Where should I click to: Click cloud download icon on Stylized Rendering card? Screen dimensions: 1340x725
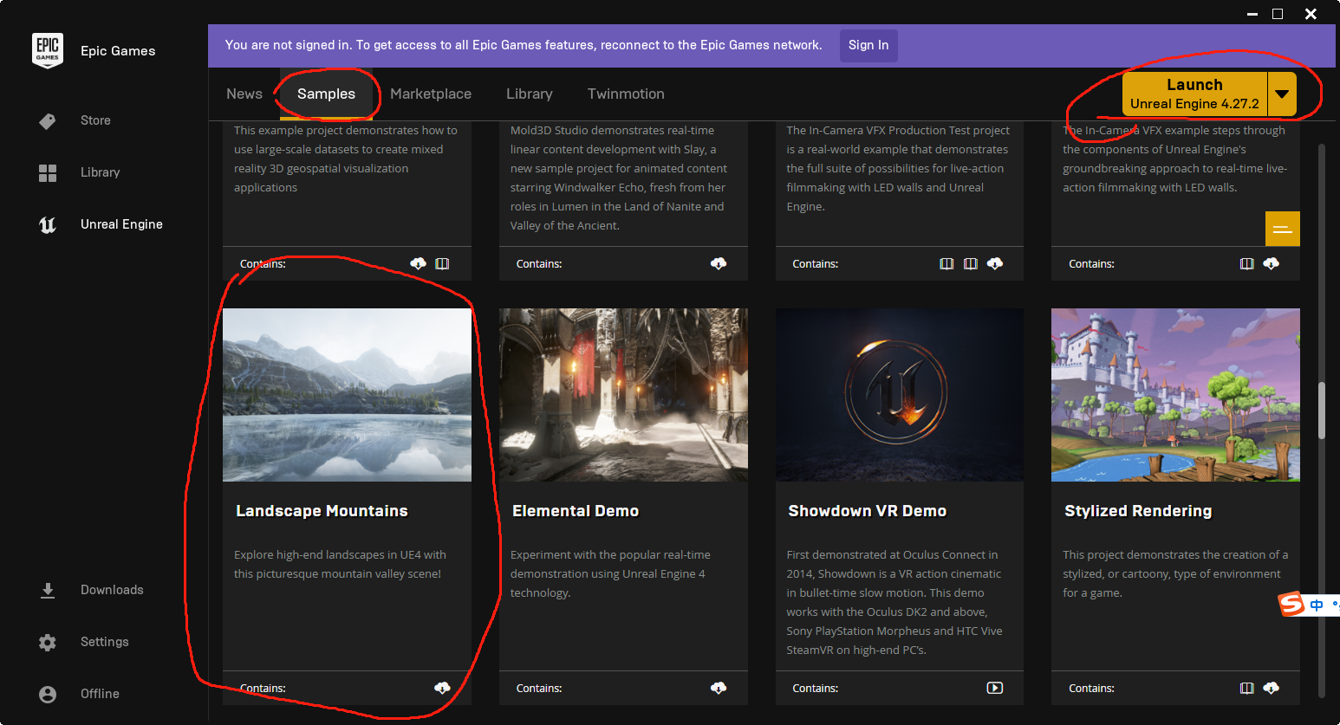tap(1272, 688)
